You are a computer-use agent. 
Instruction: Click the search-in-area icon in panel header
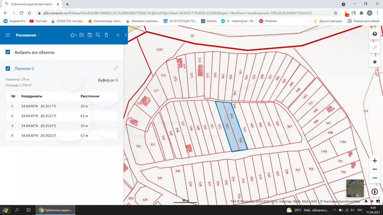point(98,35)
